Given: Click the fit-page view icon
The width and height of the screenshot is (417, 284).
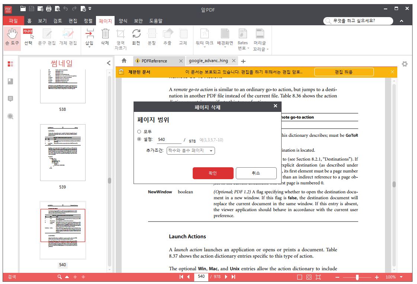Looking at the screenshot, I should pyautogui.click(x=309, y=277).
